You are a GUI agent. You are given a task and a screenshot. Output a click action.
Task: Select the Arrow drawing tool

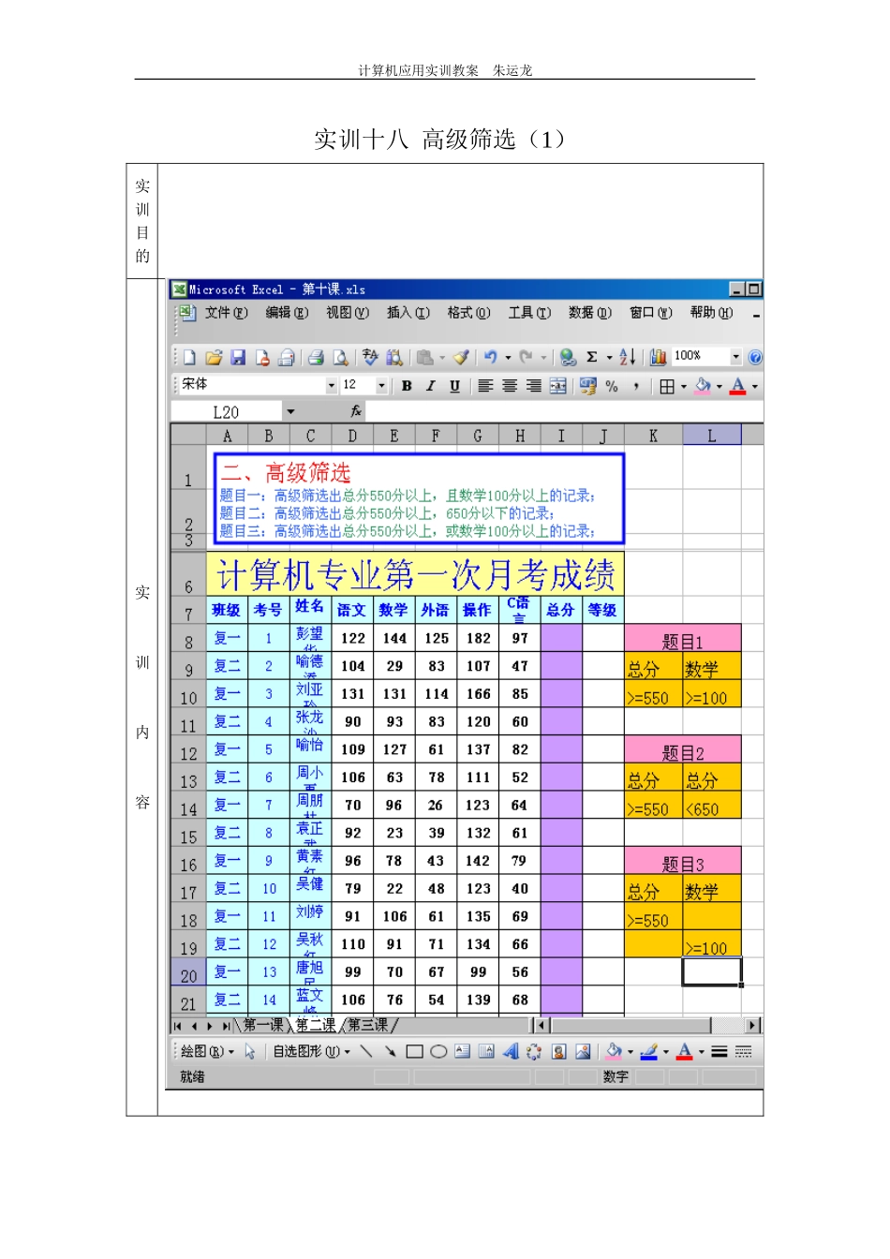pyautogui.click(x=391, y=1052)
